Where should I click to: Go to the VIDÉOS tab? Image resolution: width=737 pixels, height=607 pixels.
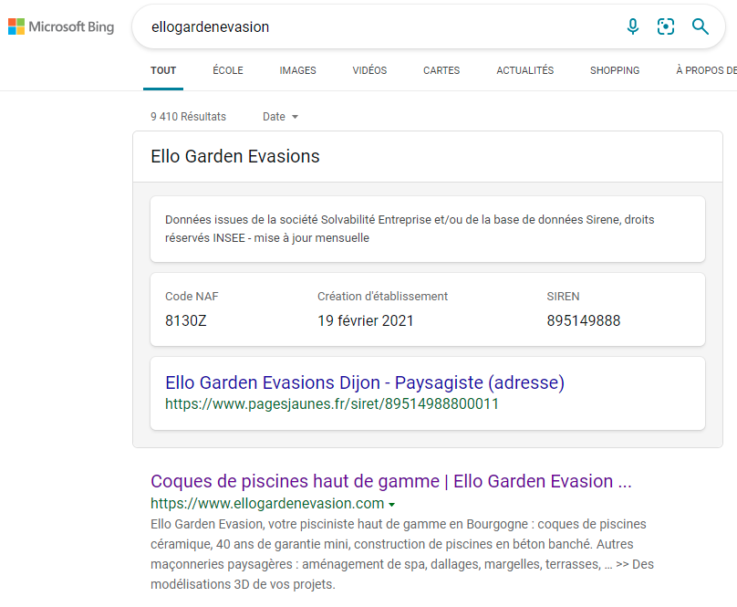369,70
